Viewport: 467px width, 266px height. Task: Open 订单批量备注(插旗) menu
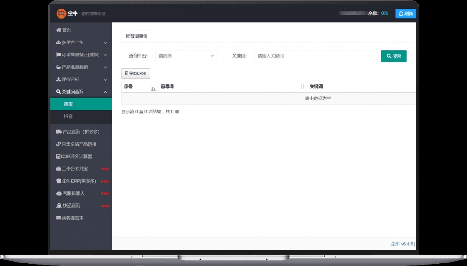click(x=81, y=55)
